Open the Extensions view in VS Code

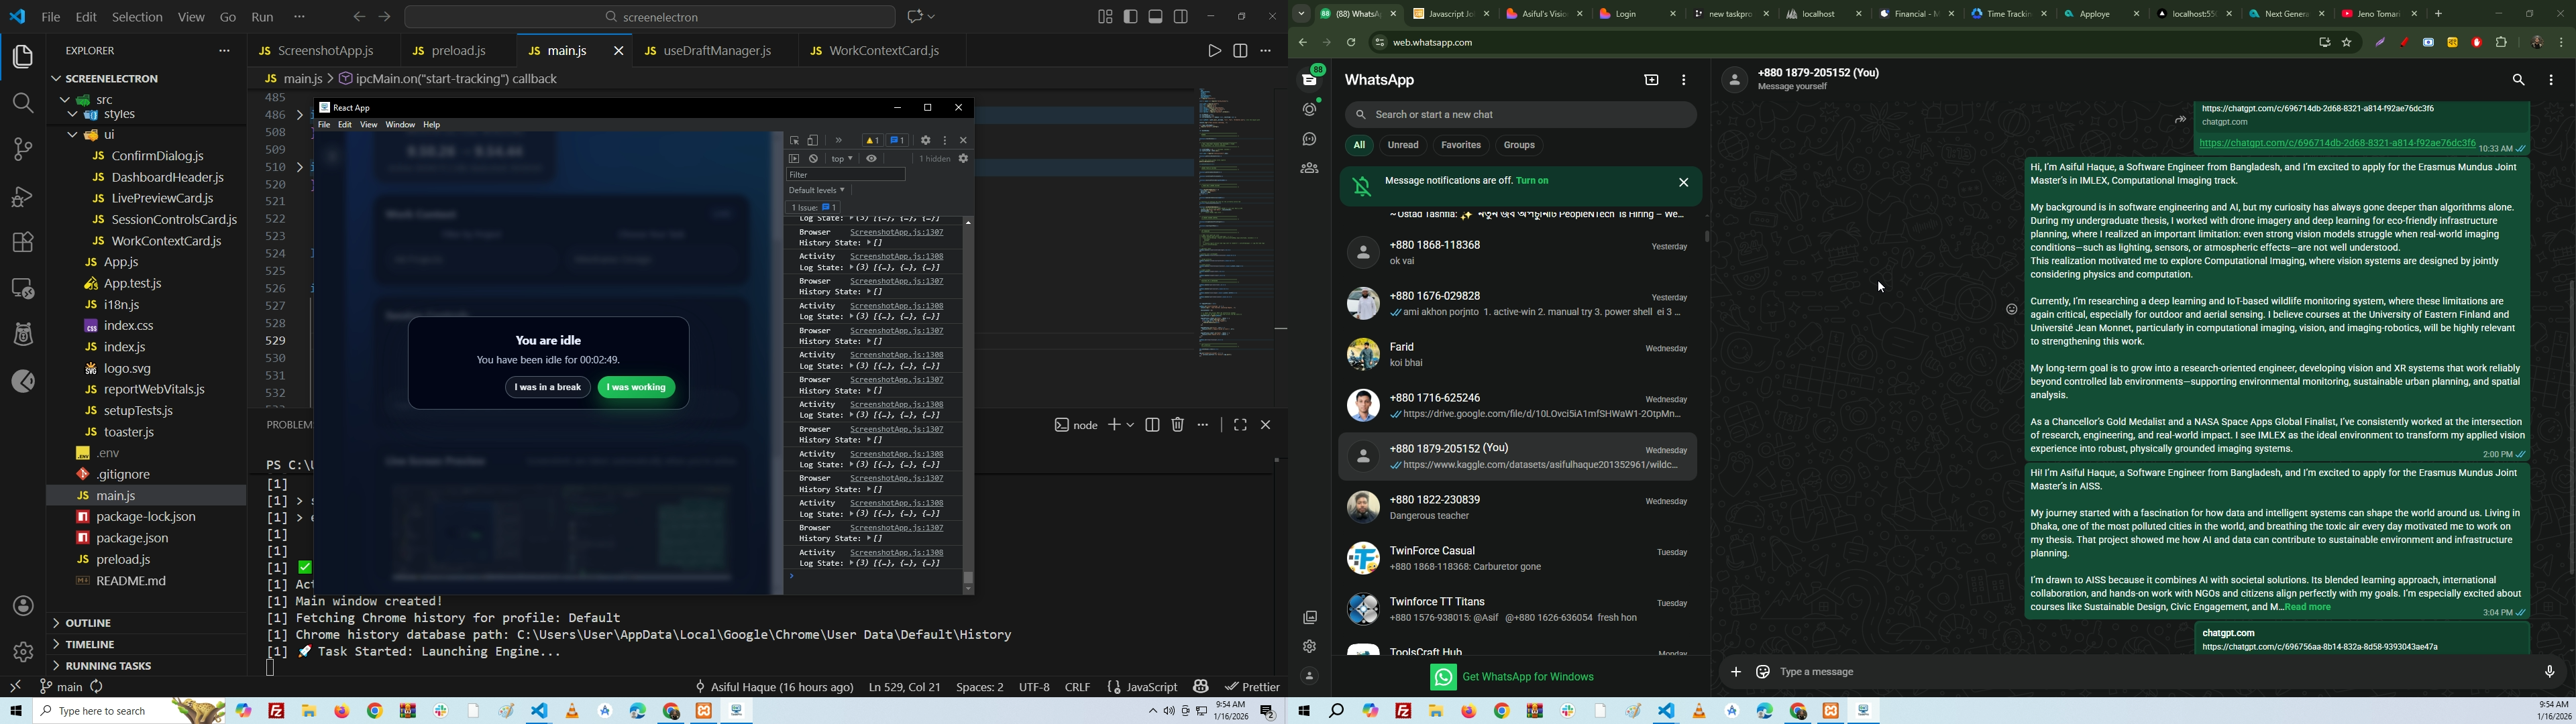coord(22,242)
